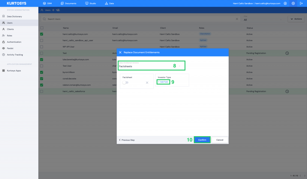
Task: Uncheck the hanri.calitz@kurtosys.com row checkbox
Action: pyautogui.click(x=42, y=34)
